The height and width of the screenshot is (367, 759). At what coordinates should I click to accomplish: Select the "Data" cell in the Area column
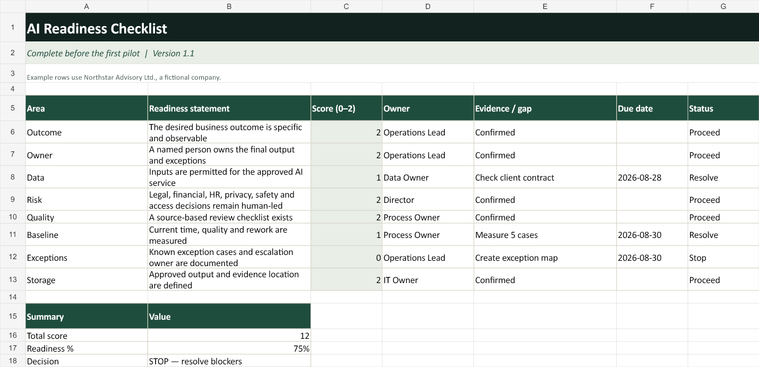87,177
